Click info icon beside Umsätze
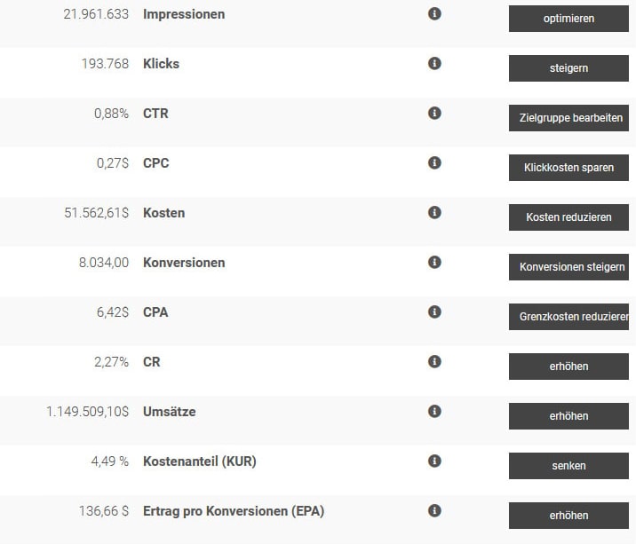 (434, 412)
